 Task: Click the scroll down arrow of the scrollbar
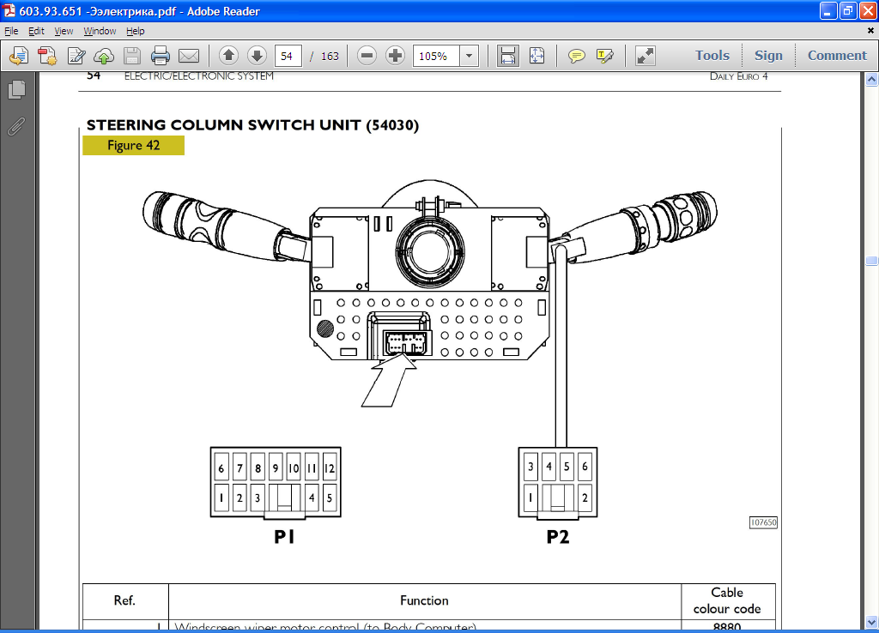872,621
